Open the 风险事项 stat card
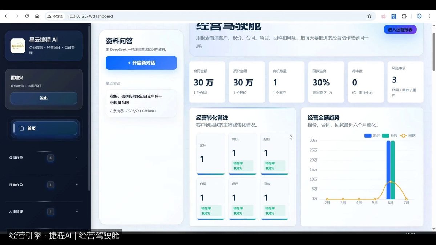436x245 pixels. coord(405,82)
